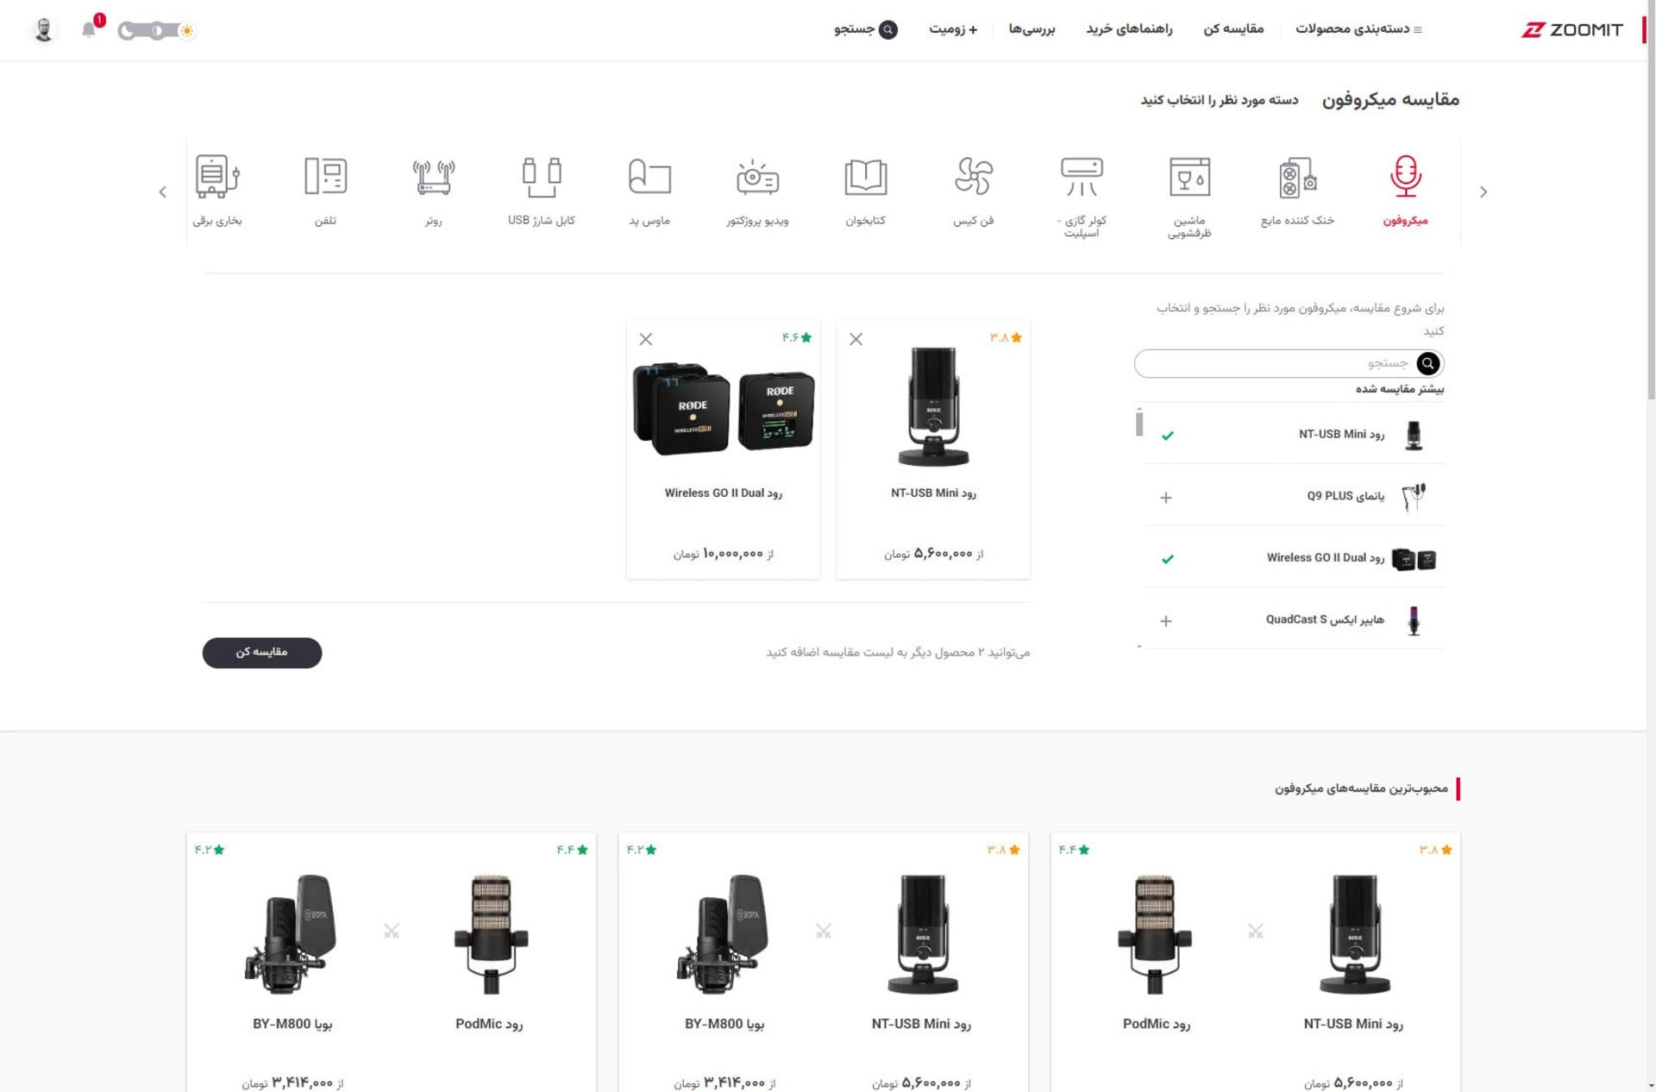Click the هایپر ایکس QuadCast S thumbnail in list

click(1414, 620)
